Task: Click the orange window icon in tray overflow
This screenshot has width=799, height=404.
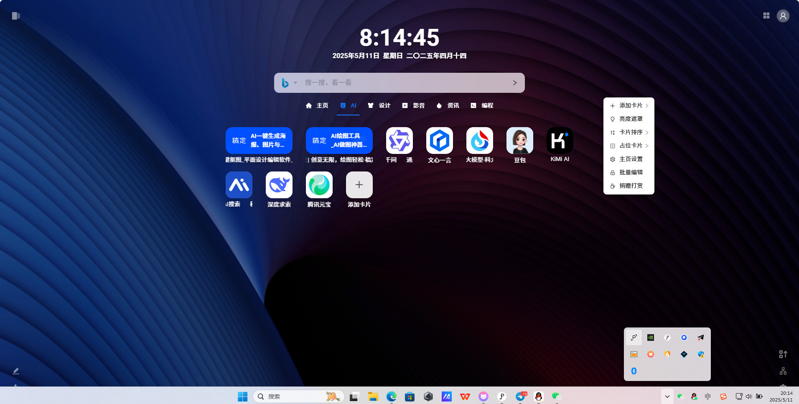Action: pos(634,354)
